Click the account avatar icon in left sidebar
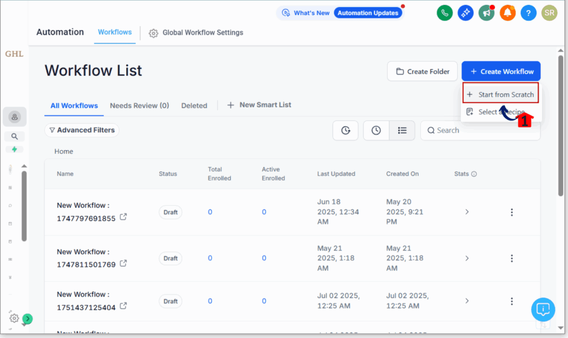The width and height of the screenshot is (568, 338). click(14, 117)
